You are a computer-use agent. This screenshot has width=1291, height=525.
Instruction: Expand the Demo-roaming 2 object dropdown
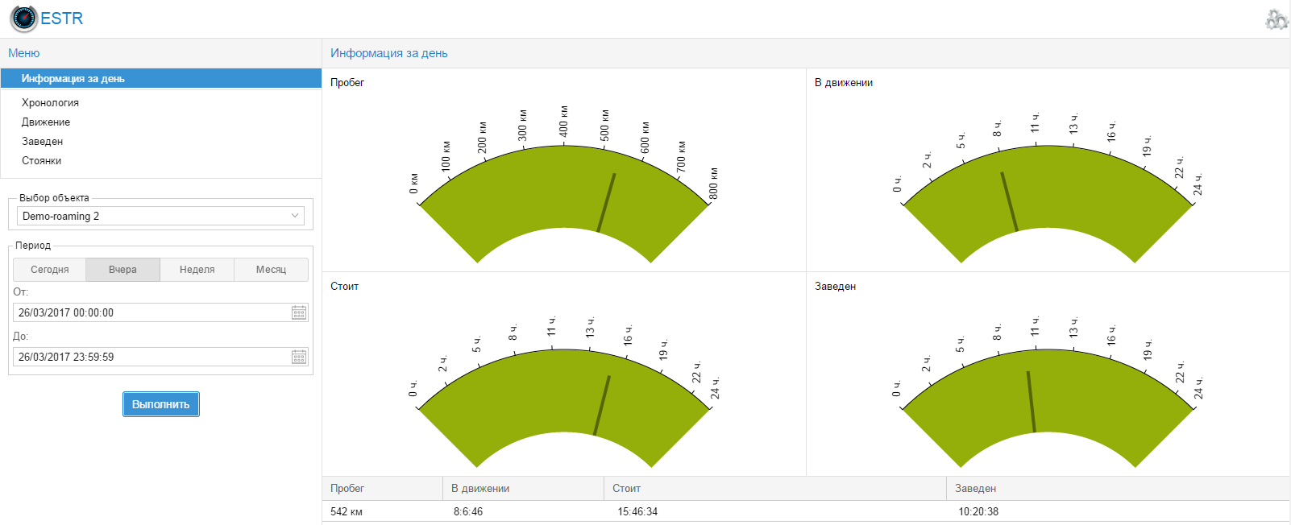coord(295,216)
